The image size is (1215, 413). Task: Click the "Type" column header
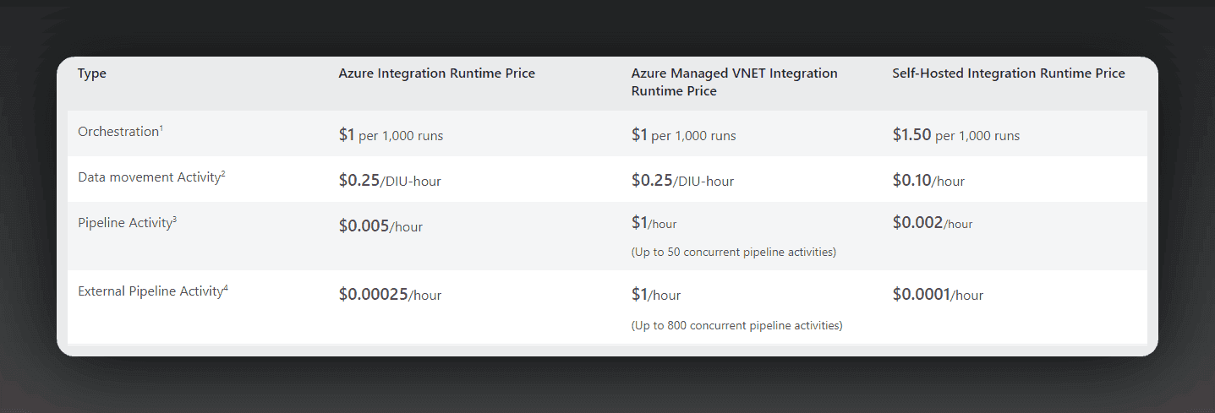pyautogui.click(x=92, y=73)
